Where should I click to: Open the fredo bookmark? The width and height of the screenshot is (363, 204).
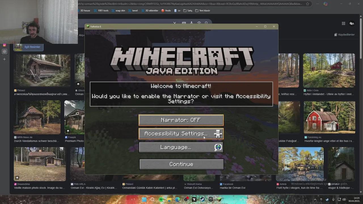tap(166, 10)
